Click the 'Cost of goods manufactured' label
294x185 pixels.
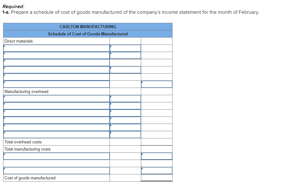coord(30,178)
